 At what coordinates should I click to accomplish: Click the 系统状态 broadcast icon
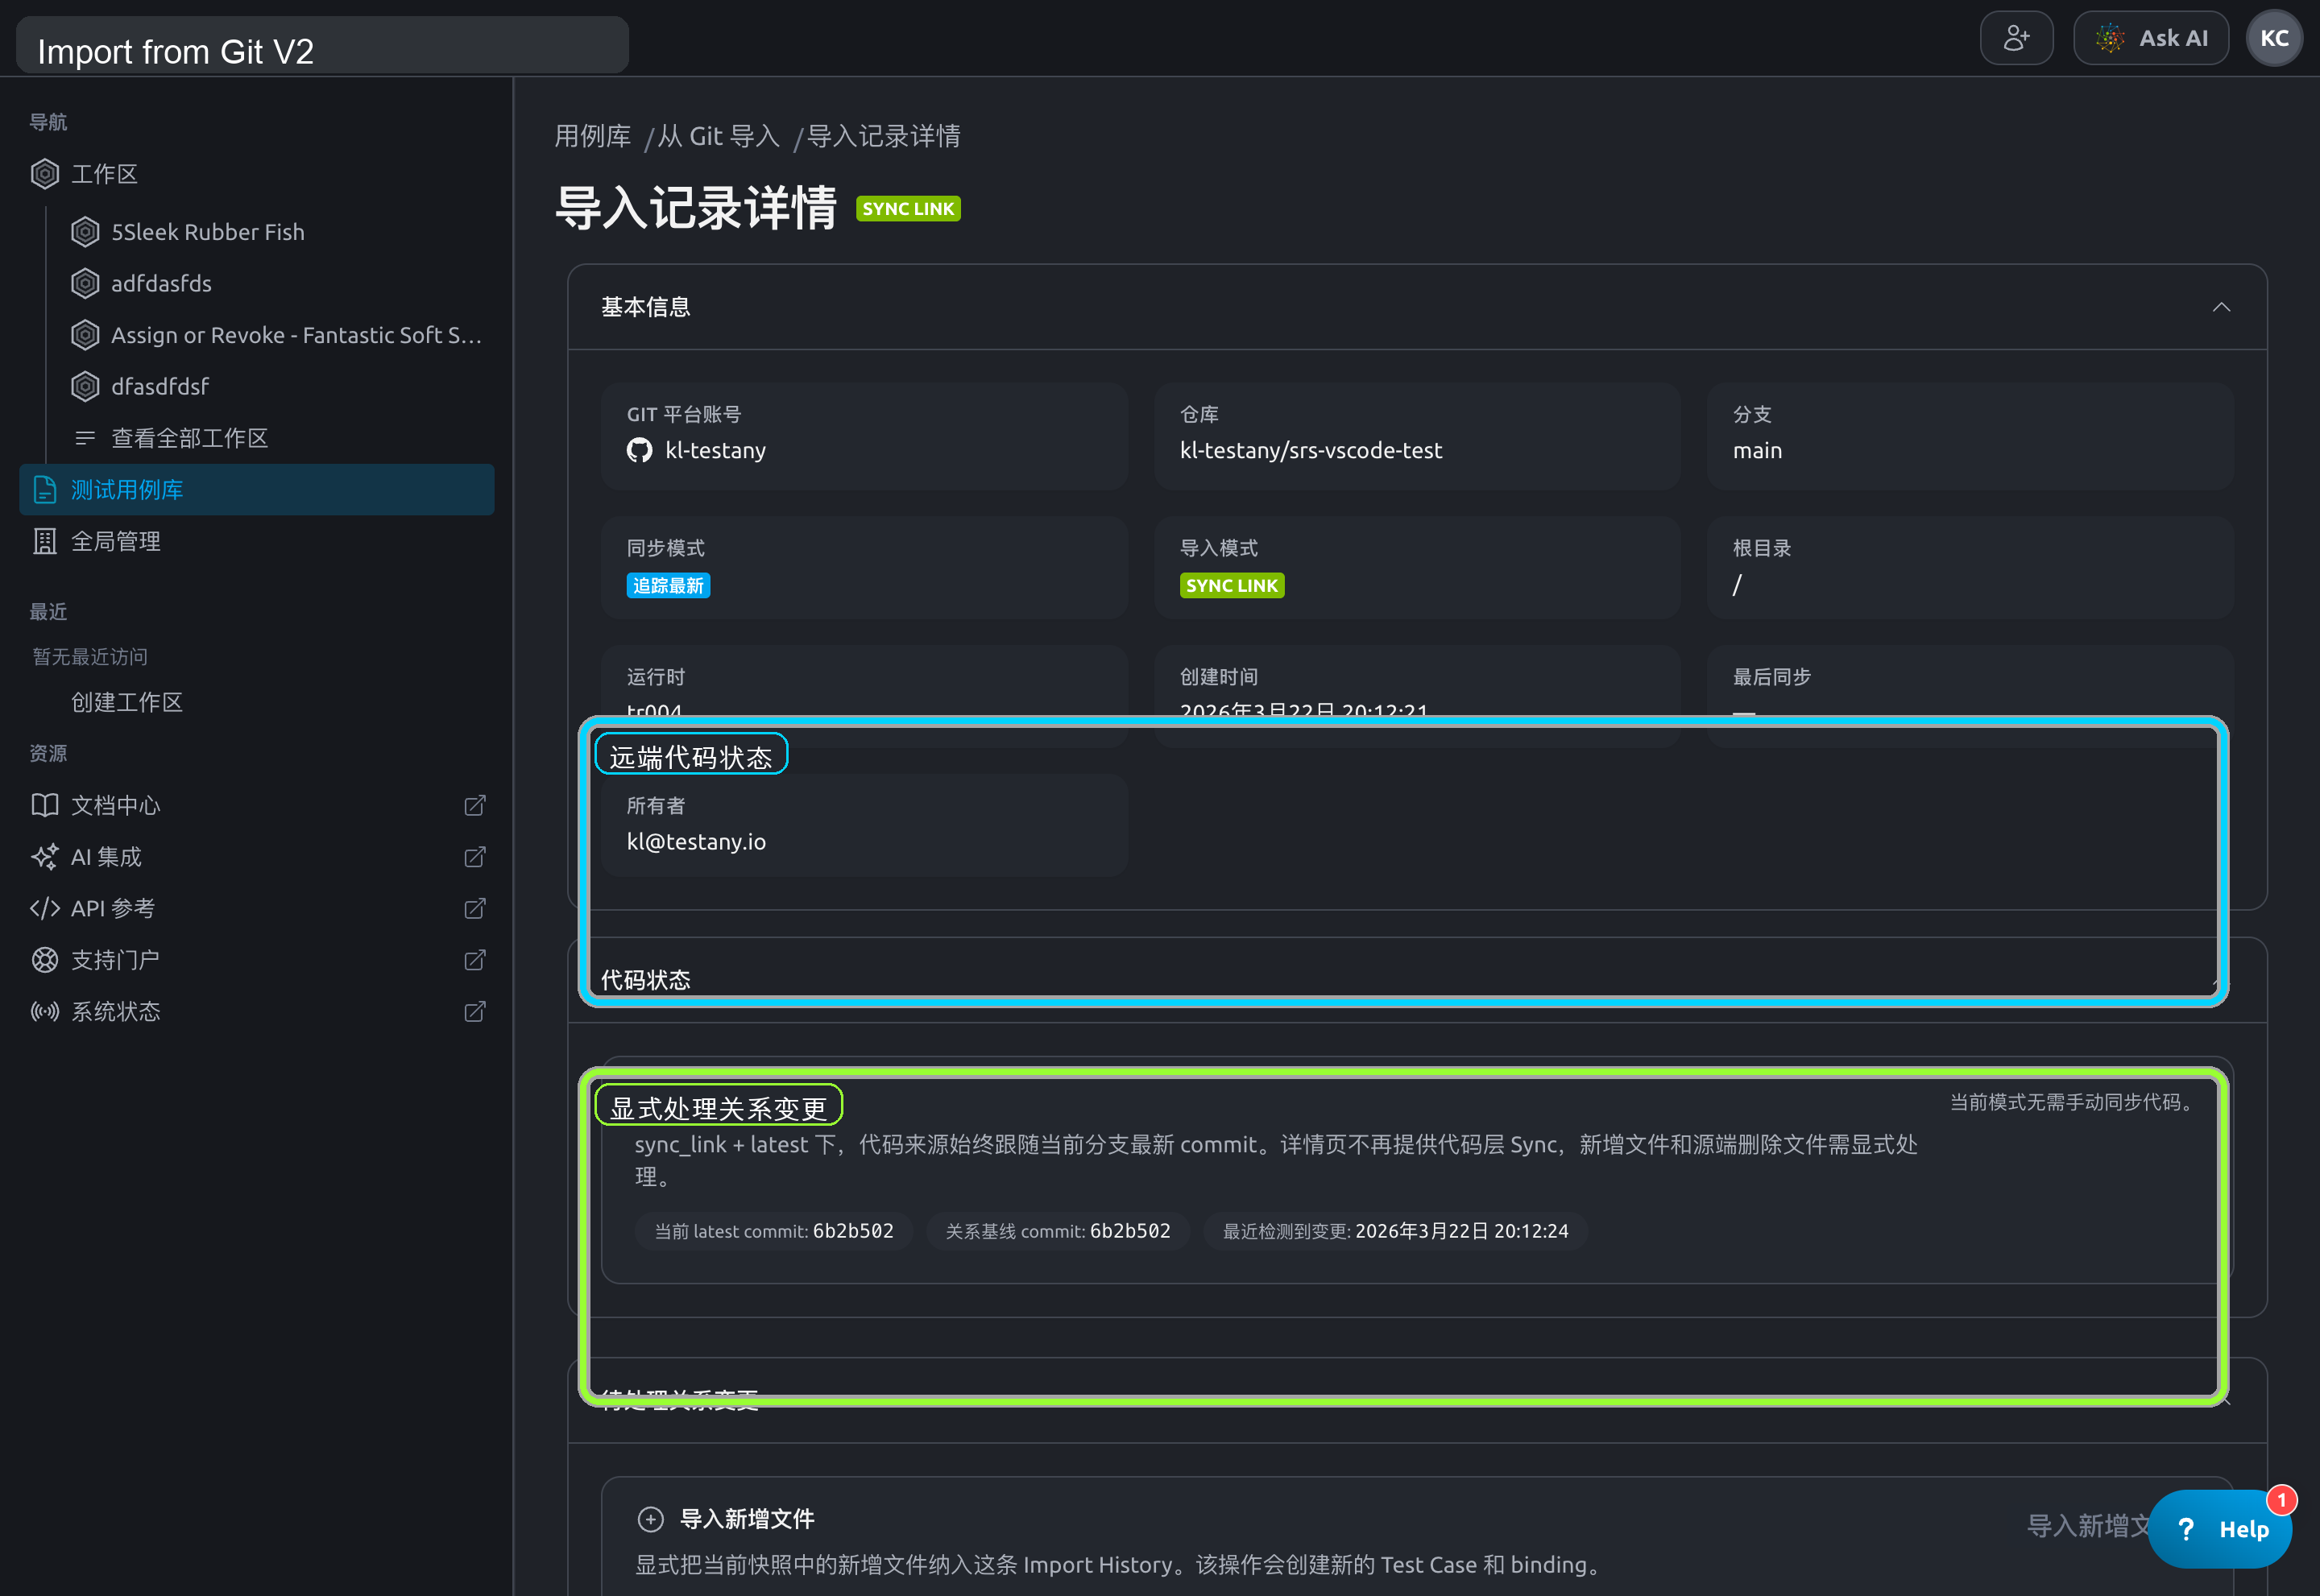tap(45, 1011)
